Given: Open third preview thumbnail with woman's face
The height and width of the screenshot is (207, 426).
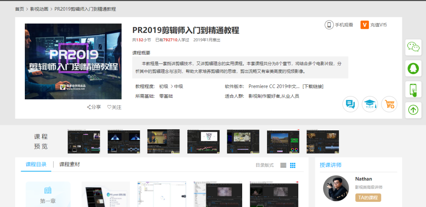Looking at the screenshot, I should pyautogui.click(x=164, y=142).
